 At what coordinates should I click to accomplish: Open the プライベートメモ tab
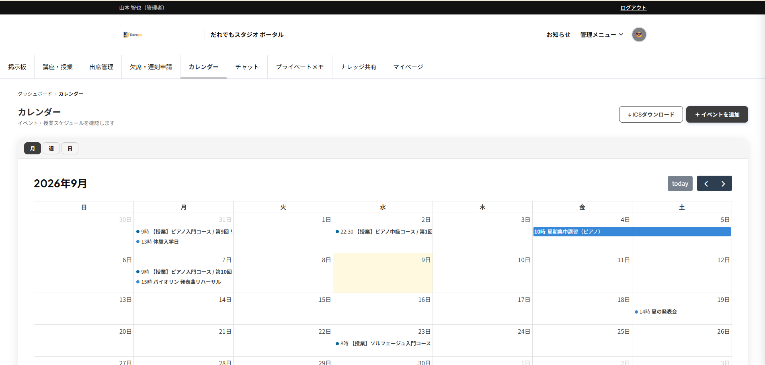(x=300, y=67)
